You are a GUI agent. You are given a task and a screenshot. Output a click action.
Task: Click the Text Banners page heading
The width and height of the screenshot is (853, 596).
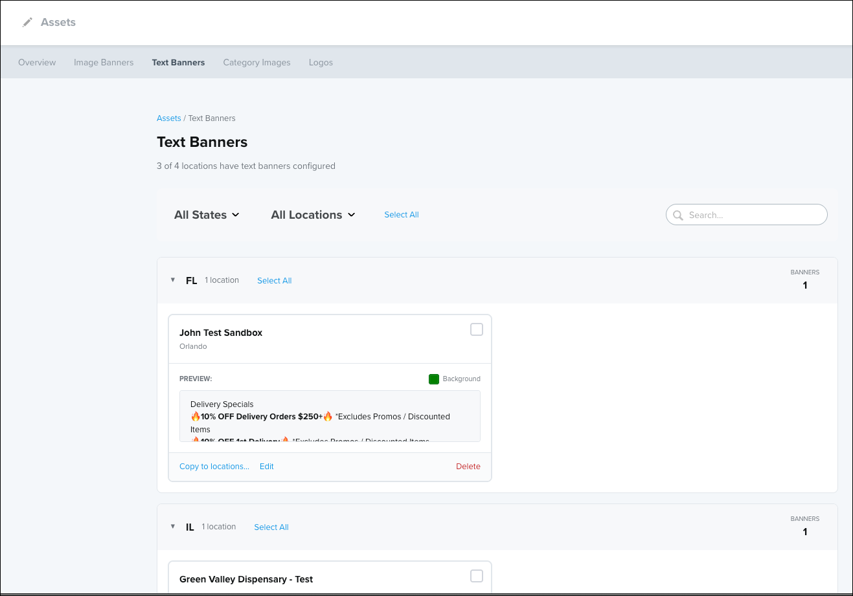click(202, 142)
